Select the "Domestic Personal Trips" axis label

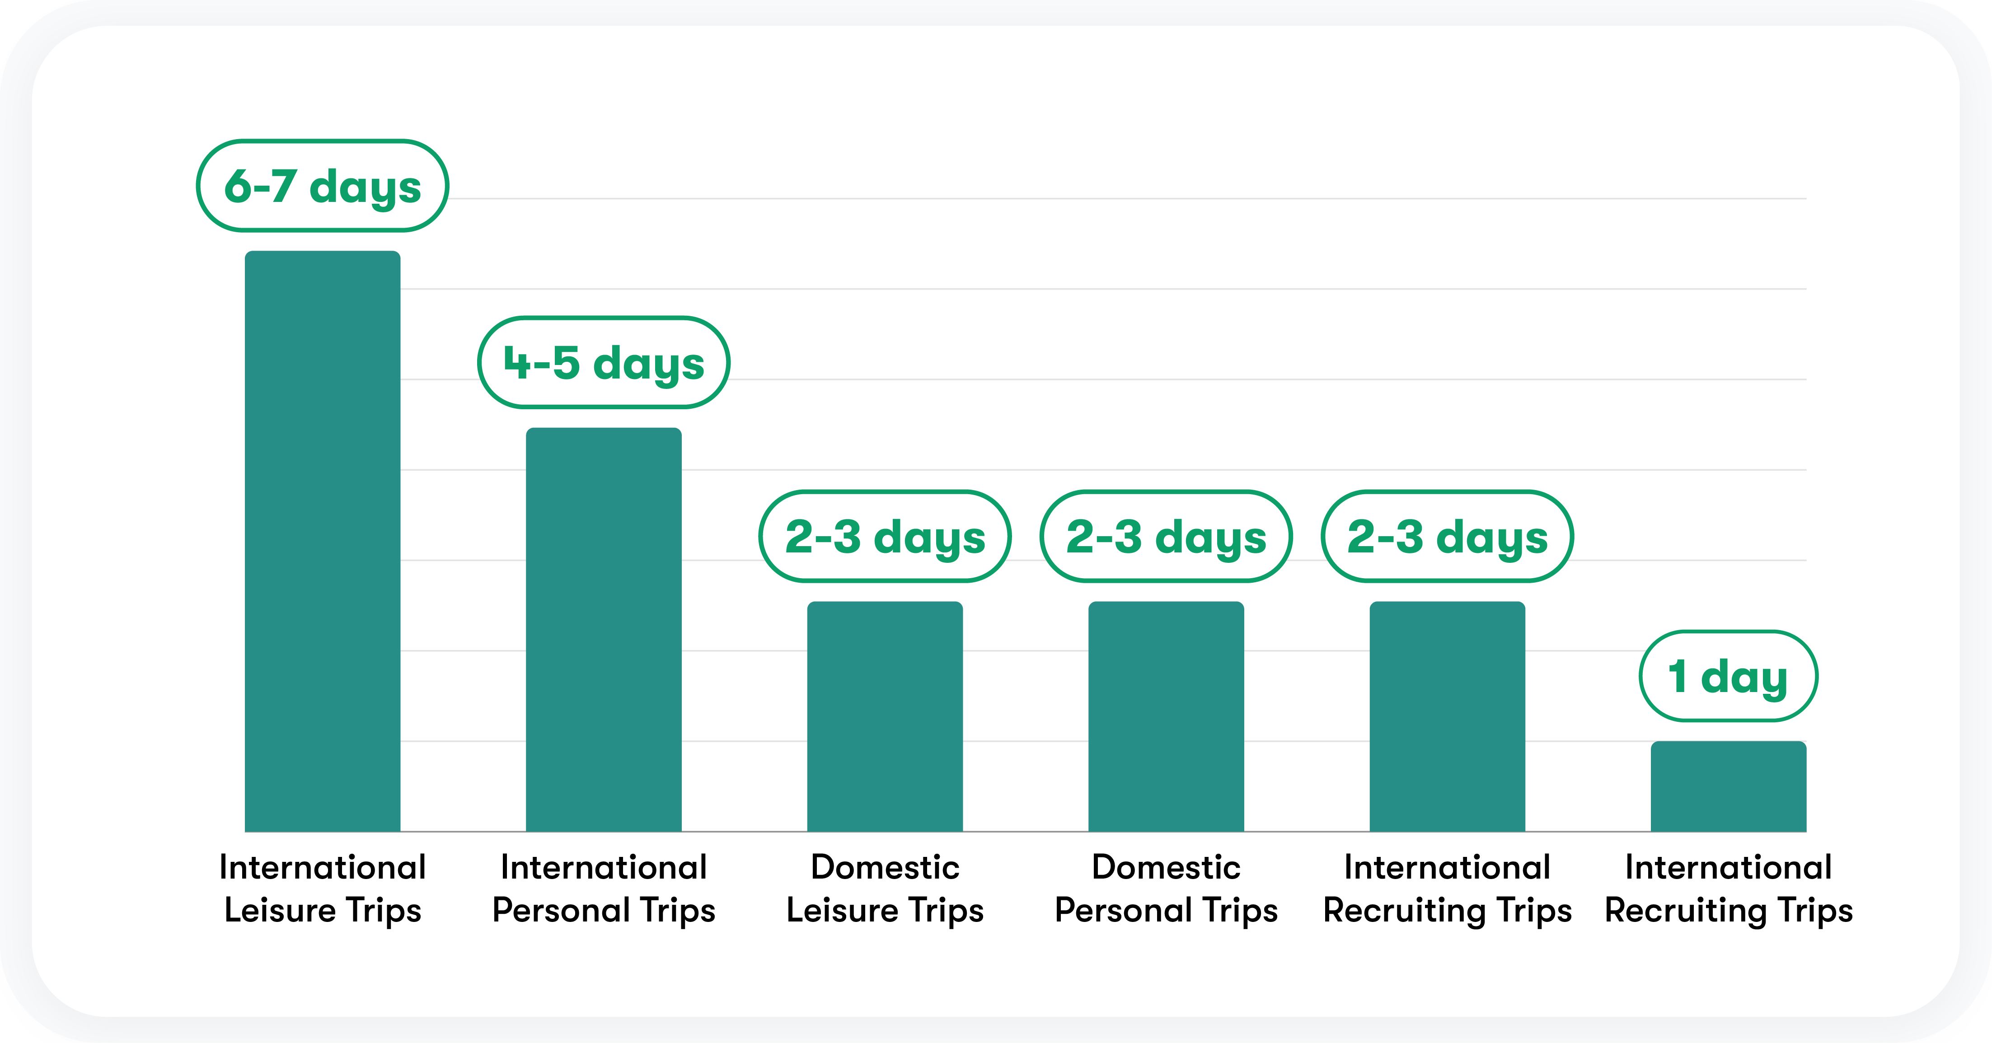[x=1166, y=889]
